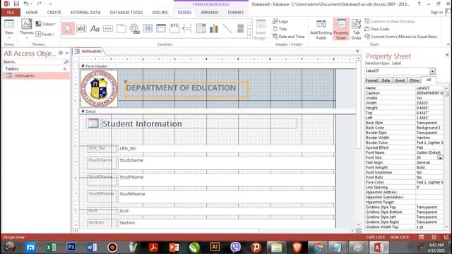Close the Property Sheet pane
The width and height of the screenshot is (452, 254).
pos(447,55)
